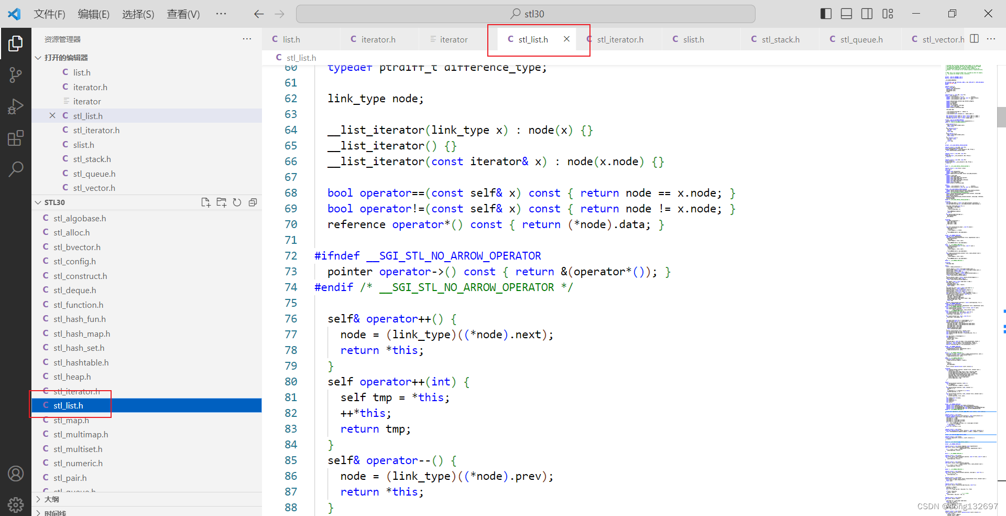1006x516 pixels.
Task: Open the Manage gear settings icon
Action: point(16,504)
